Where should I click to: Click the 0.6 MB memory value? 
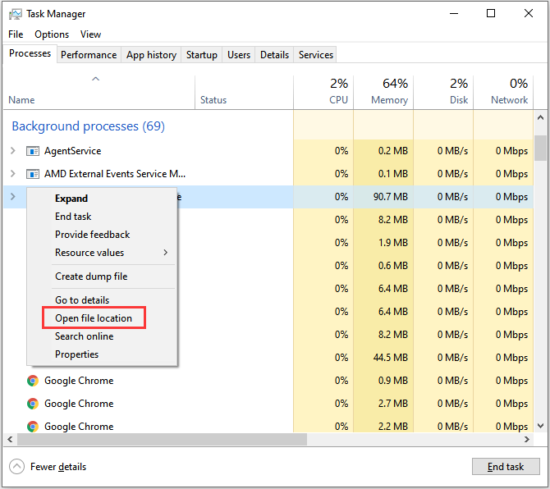(393, 266)
